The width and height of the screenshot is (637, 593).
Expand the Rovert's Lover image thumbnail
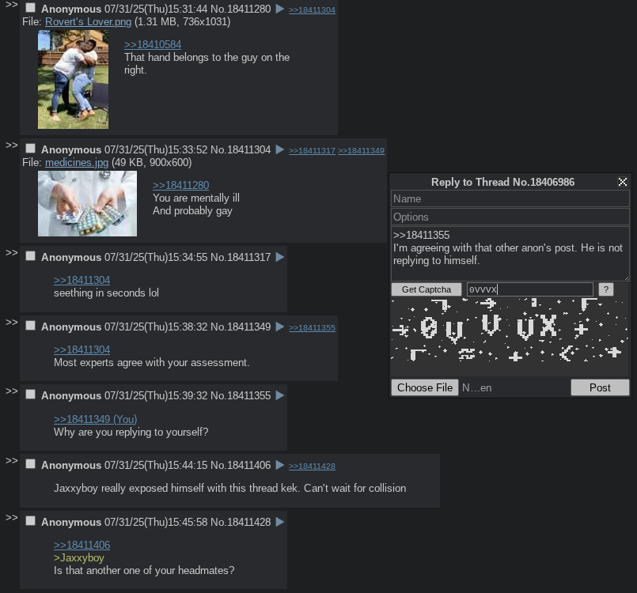pyautogui.click(x=73, y=80)
